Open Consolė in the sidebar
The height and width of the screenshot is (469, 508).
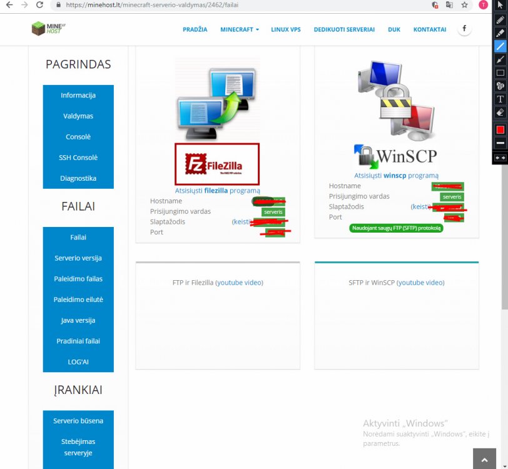click(78, 137)
